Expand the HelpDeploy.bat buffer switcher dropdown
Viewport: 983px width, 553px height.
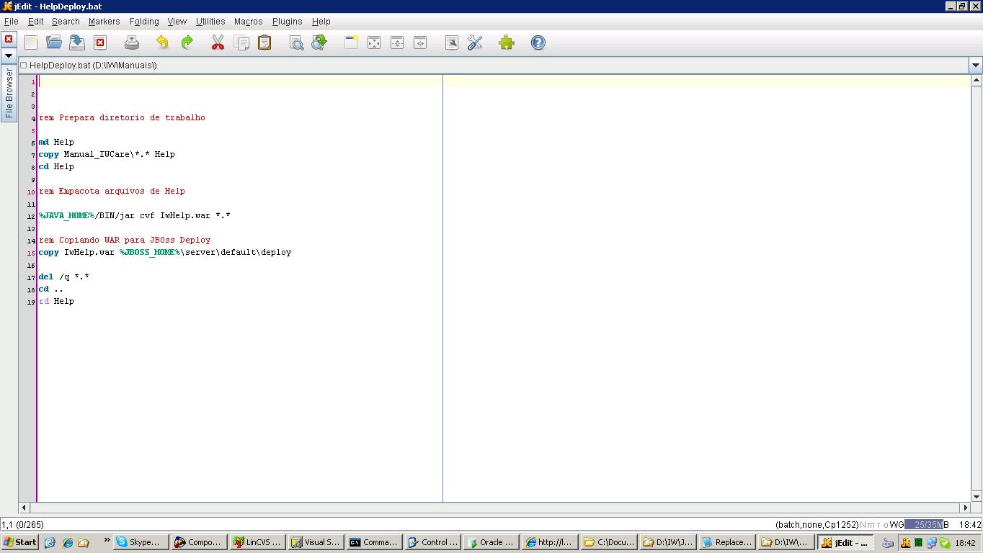[x=976, y=66]
